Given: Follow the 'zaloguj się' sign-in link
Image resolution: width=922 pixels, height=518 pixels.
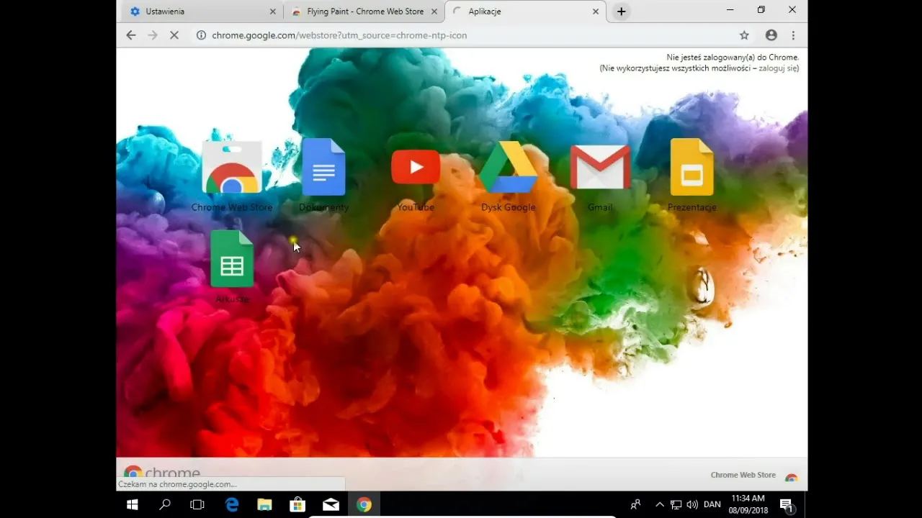Looking at the screenshot, I should click(778, 68).
